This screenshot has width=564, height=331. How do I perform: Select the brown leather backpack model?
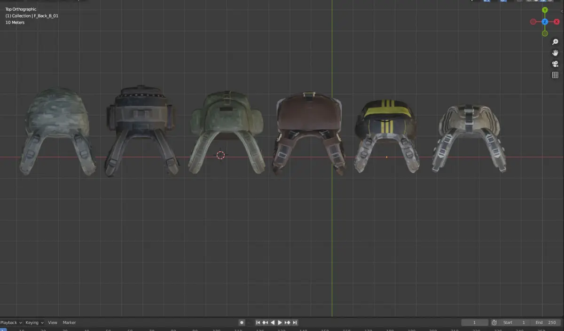pyautogui.click(x=309, y=133)
